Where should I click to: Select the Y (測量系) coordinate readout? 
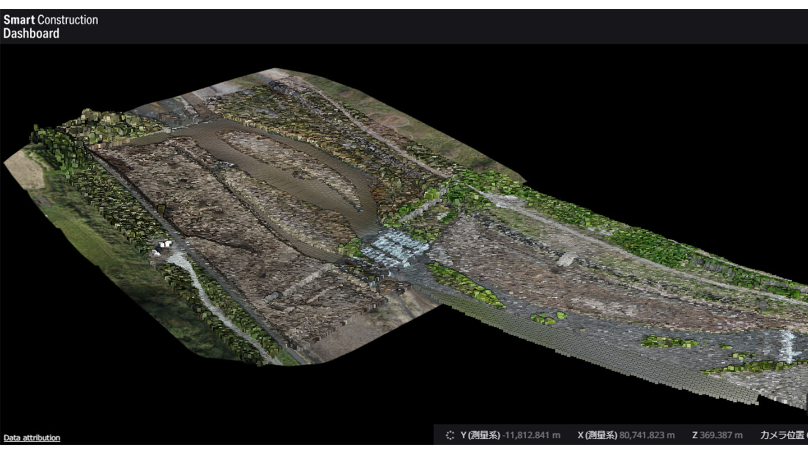click(510, 435)
